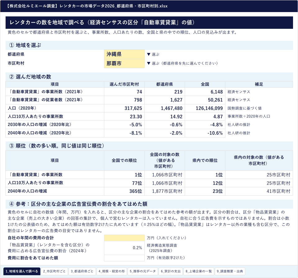Click the 国勢調査に基づく値 note cell

[259, 108]
